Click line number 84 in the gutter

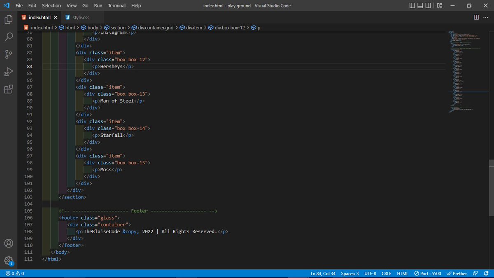[29, 66]
